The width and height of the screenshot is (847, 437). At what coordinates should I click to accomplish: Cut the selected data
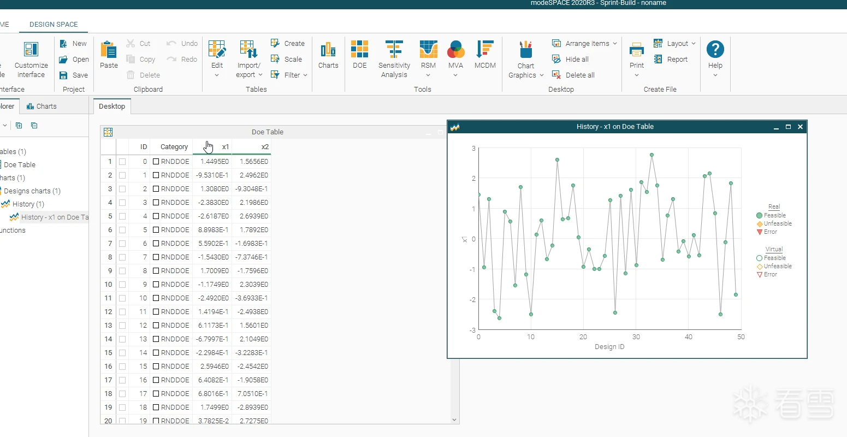click(138, 44)
